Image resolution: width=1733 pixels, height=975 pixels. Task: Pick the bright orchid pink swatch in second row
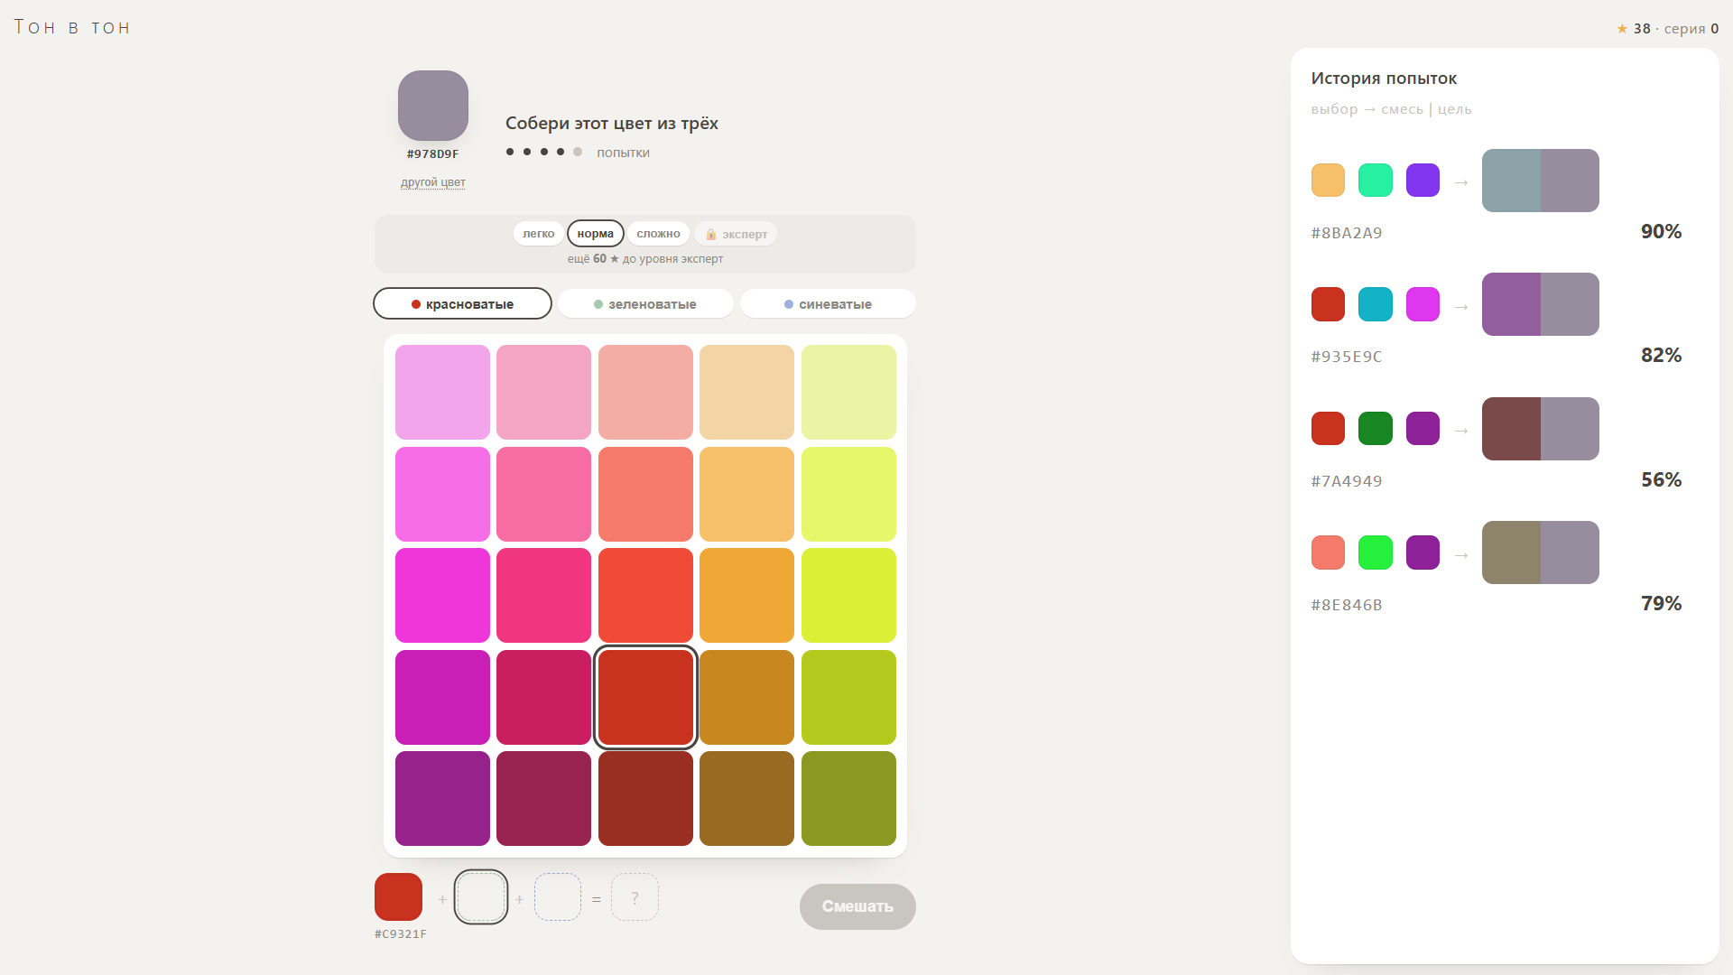pyautogui.click(x=442, y=494)
